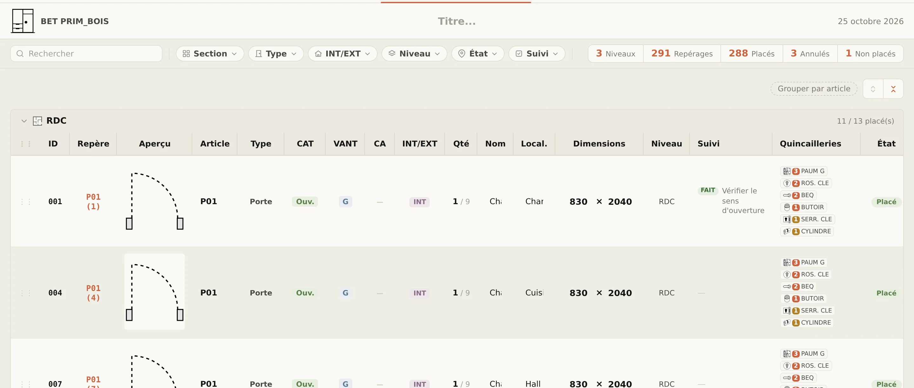914x388 pixels.
Task: Toggle the Grouper par article option
Action: [x=814, y=88]
